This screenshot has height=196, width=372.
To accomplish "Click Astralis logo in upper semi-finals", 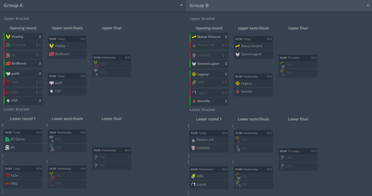I will 238,92.
